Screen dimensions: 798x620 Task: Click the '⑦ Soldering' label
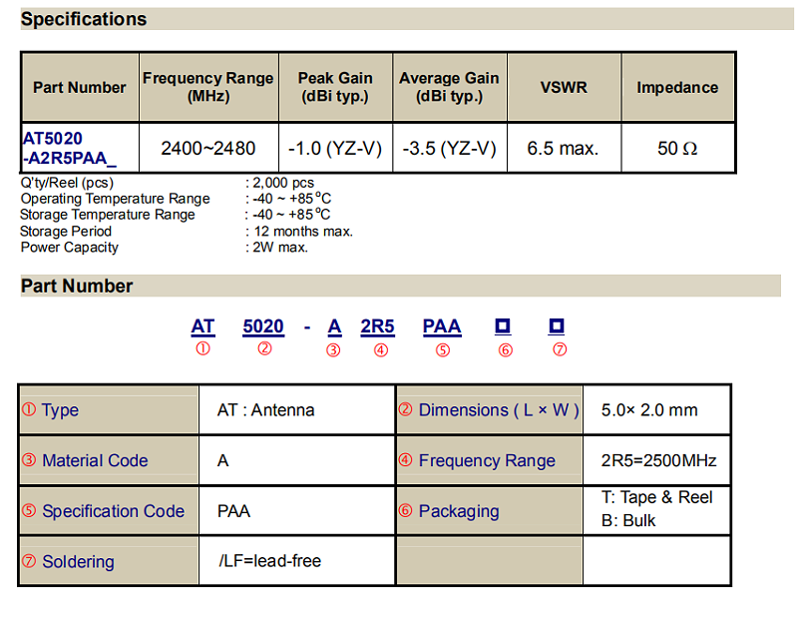(109, 561)
